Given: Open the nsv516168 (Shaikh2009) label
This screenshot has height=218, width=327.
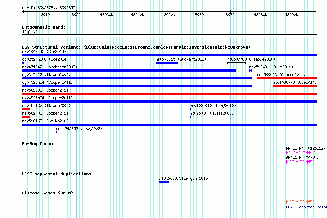Looking at the screenshot, I should [x=46, y=121].
